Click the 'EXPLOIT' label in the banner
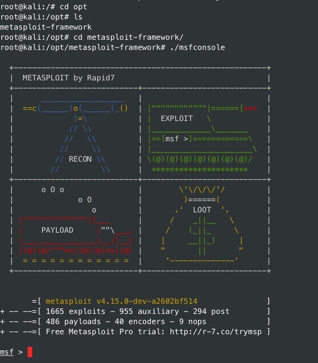The width and height of the screenshot is (318, 363). tap(176, 118)
